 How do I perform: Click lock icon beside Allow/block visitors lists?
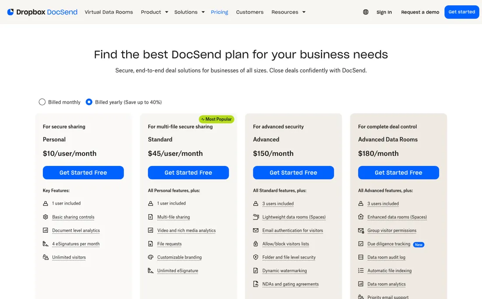click(256, 244)
